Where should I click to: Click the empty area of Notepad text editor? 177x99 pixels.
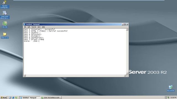(75, 58)
